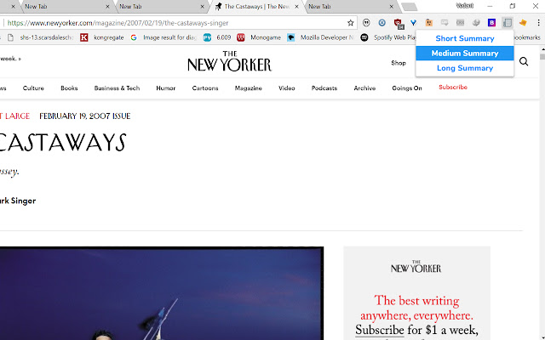
Task: Open the Monogame bookmark
Action: click(259, 37)
